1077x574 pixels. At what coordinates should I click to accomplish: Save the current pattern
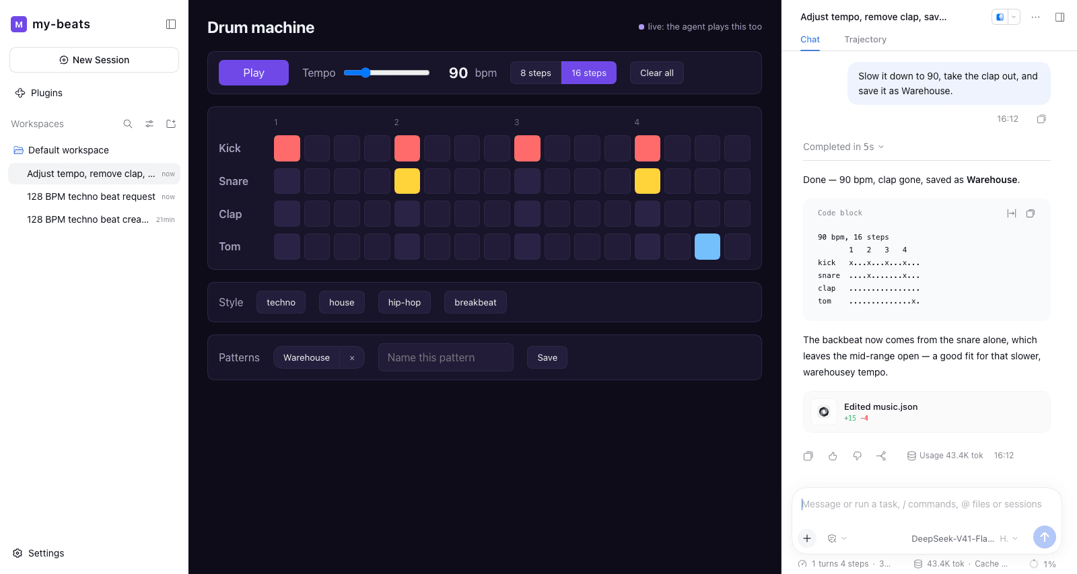point(547,357)
